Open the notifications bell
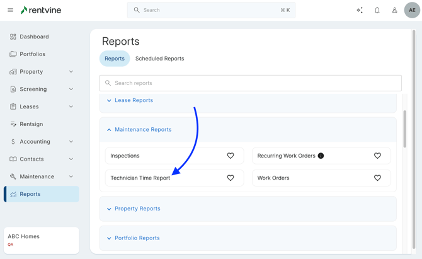The image size is (422, 259). click(377, 10)
